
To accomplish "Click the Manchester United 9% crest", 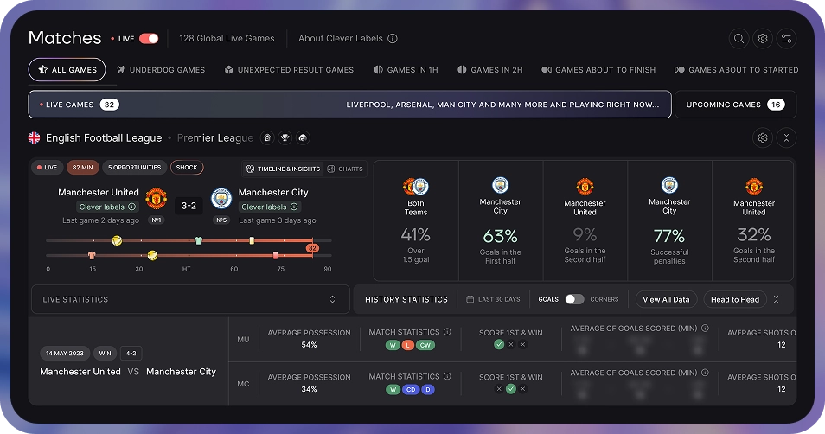I will [x=585, y=186].
